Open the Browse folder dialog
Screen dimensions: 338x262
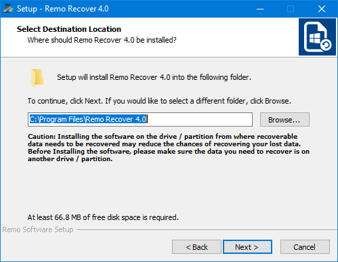pyautogui.click(x=284, y=120)
